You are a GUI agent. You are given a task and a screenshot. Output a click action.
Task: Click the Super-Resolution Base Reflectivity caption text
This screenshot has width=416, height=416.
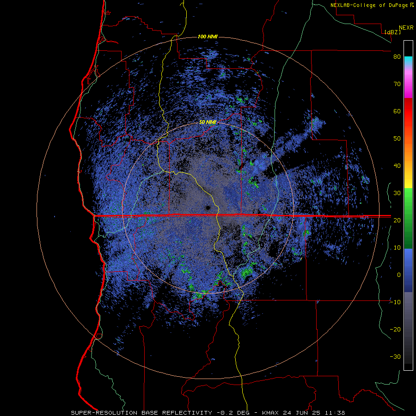point(141,413)
